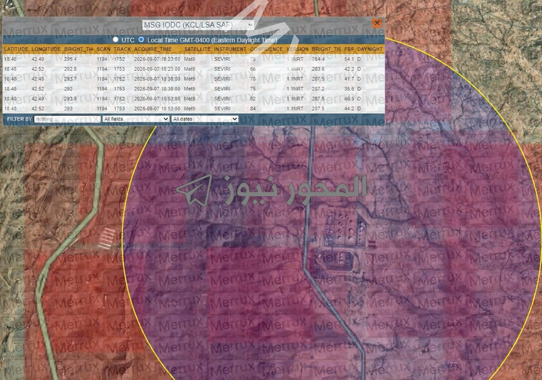Sort table by ACQUIRE_TIME column header
Screen dimensions: 542x380
coord(153,49)
